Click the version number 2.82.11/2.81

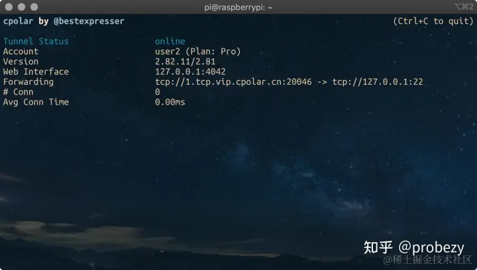[185, 62]
